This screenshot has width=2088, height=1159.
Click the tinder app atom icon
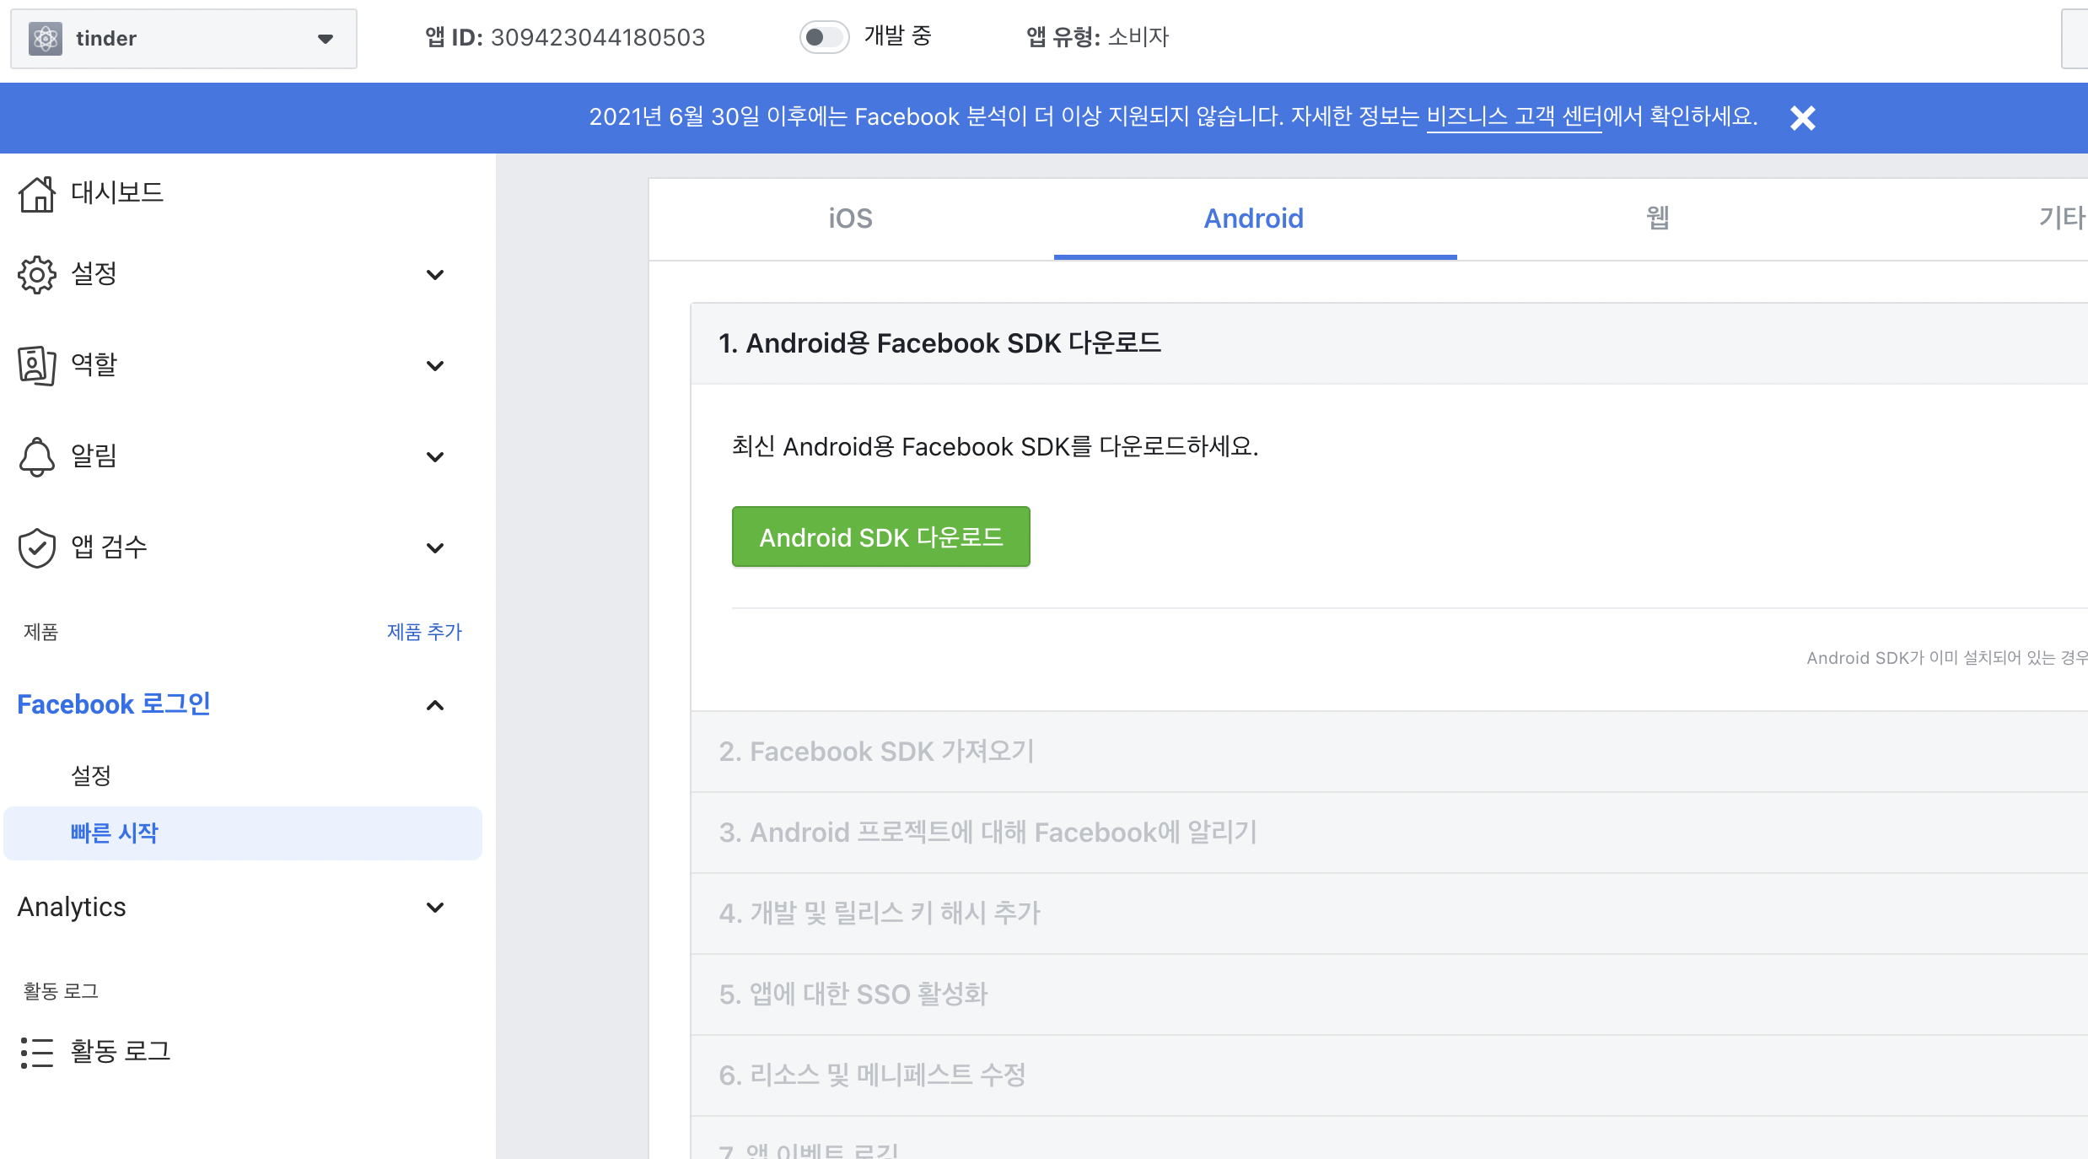(46, 39)
